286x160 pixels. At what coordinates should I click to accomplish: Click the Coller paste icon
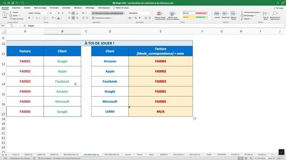4,14
